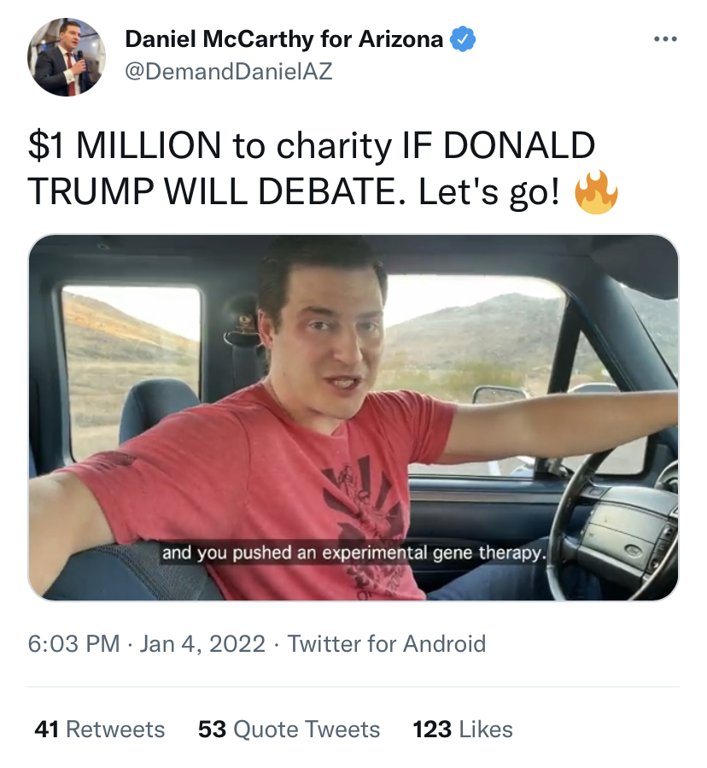Click the number 41 retweet count

click(47, 729)
